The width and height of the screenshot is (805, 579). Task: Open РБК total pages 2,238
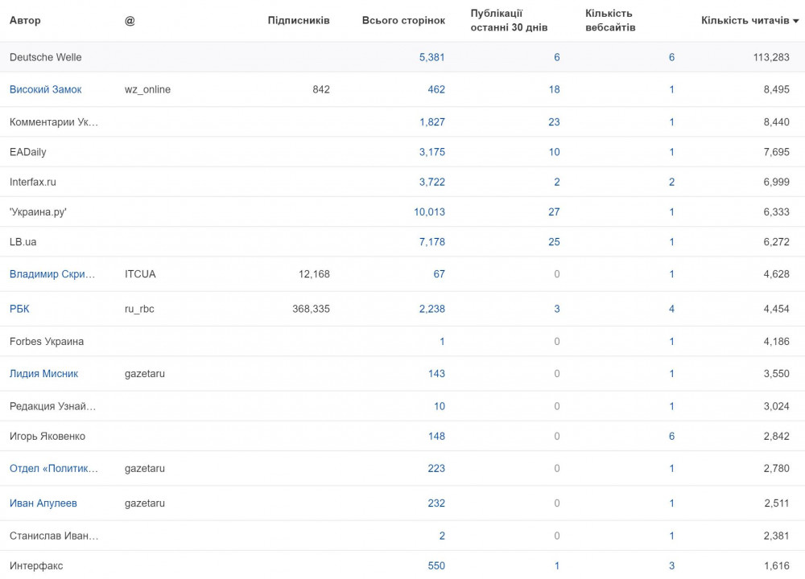click(431, 309)
